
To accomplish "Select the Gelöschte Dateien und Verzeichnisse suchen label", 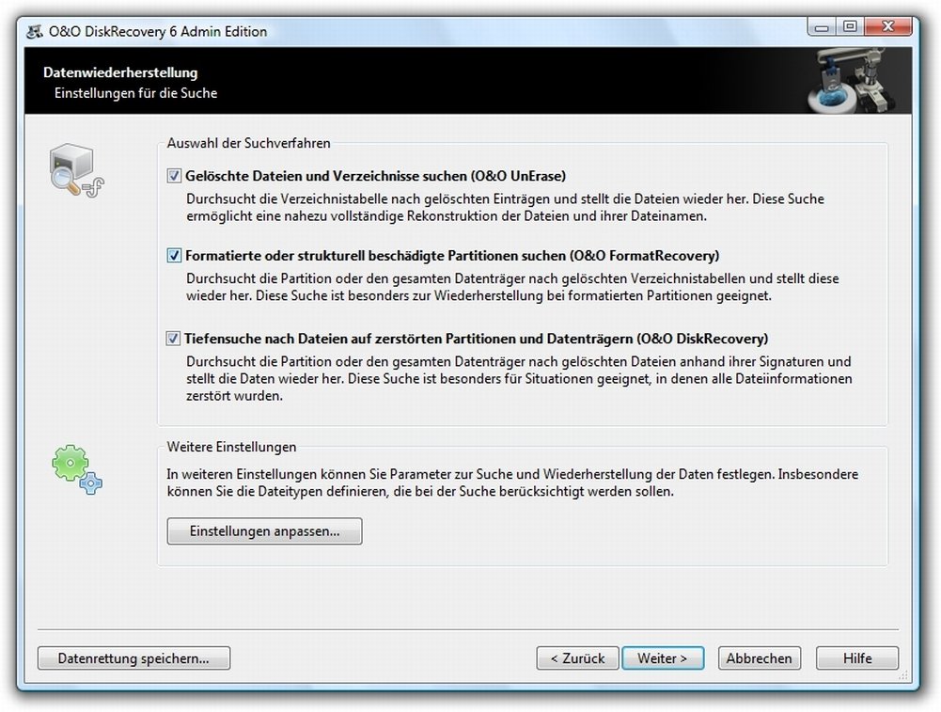I will coord(376,176).
